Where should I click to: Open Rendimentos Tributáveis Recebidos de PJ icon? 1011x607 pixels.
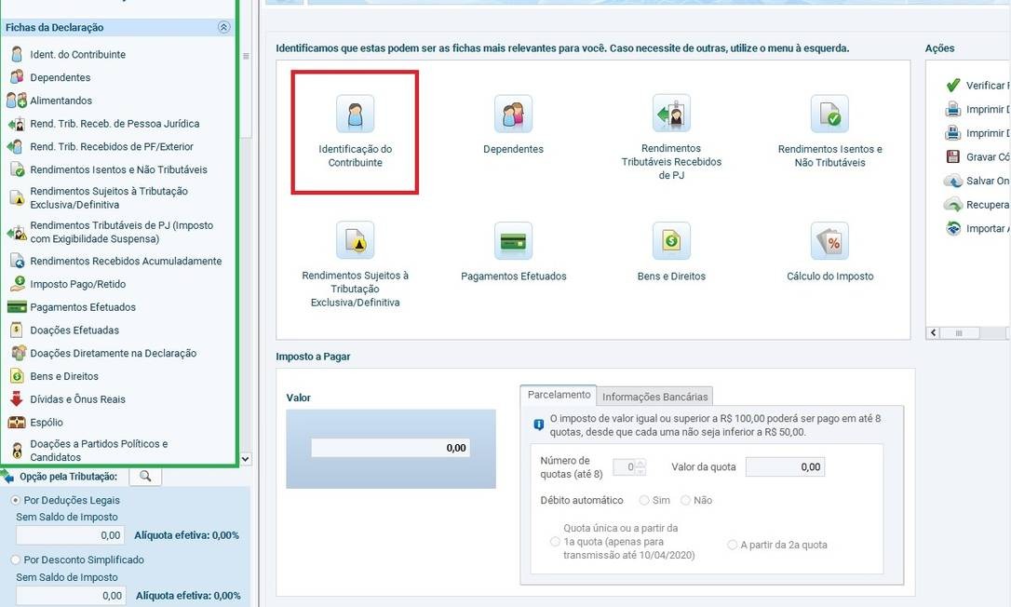point(671,114)
